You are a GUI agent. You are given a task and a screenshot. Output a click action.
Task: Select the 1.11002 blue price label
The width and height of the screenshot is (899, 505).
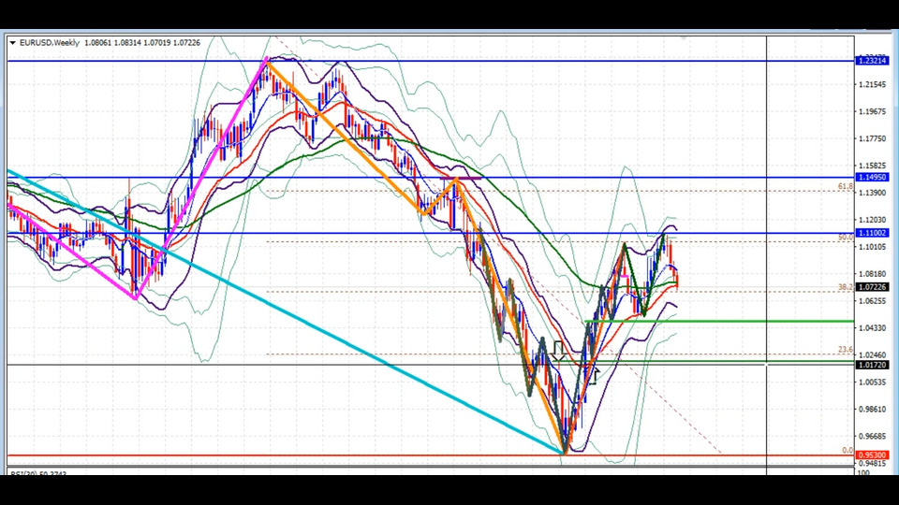(872, 233)
